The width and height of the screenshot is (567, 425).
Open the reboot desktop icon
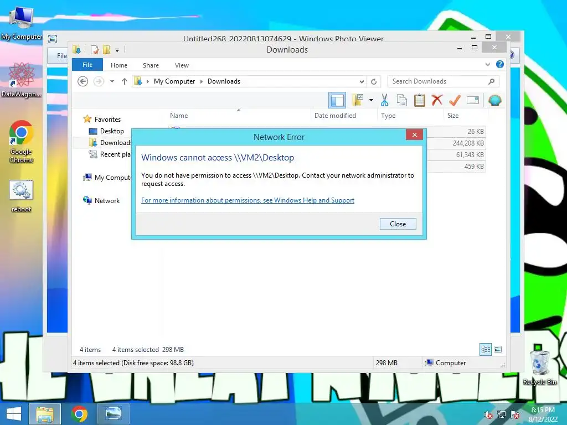[x=22, y=196]
